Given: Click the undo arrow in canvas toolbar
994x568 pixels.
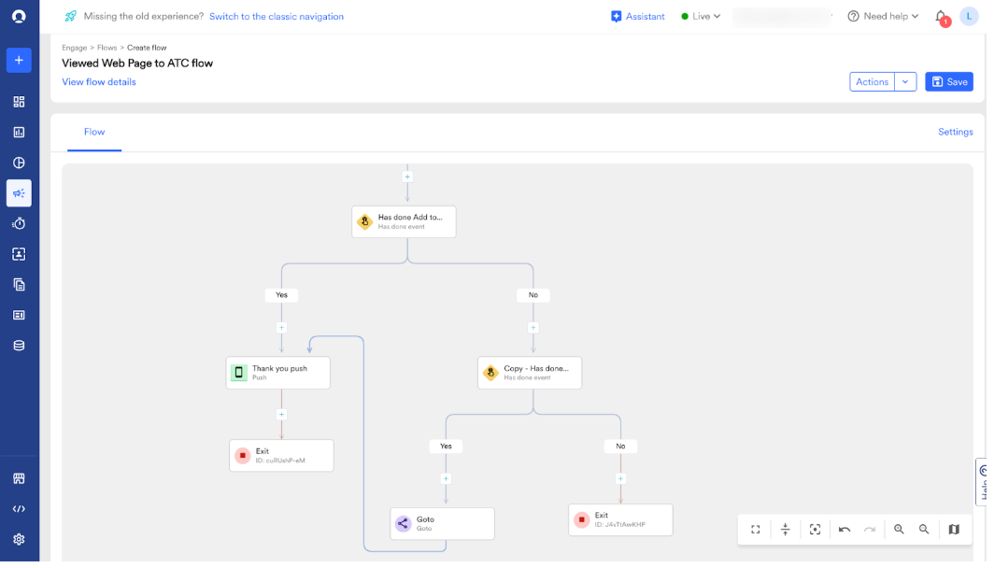Looking at the screenshot, I should [x=845, y=530].
